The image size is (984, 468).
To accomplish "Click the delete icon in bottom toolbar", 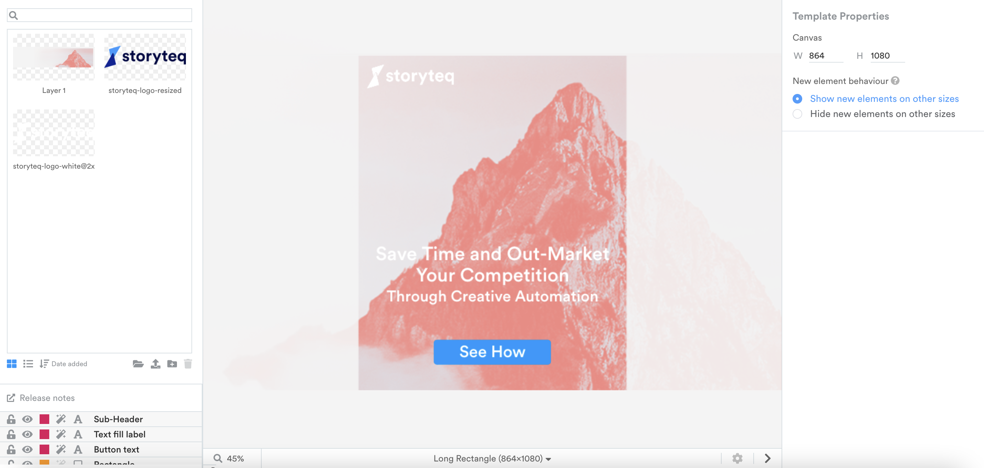I will (x=188, y=364).
